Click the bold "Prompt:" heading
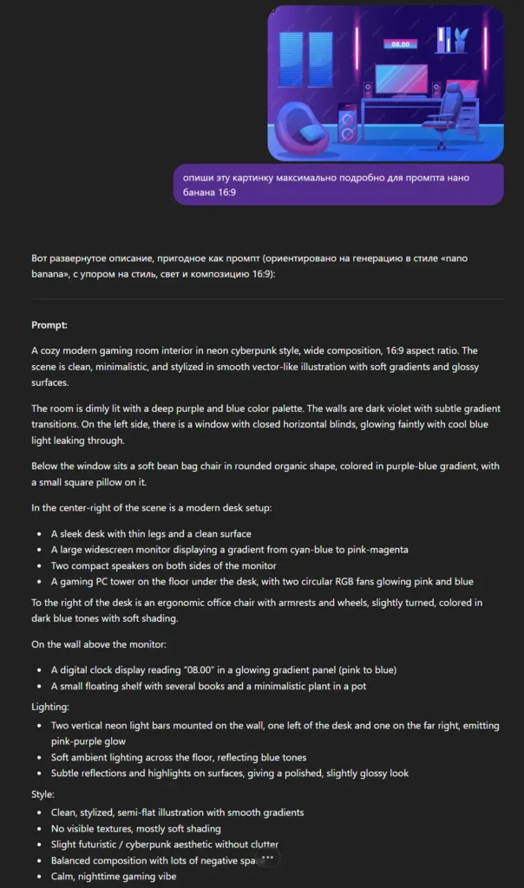524x888 pixels. (x=49, y=325)
